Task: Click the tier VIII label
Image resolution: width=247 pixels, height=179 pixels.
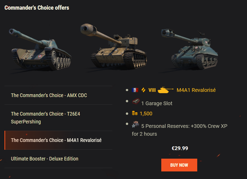Action: pyautogui.click(x=152, y=90)
